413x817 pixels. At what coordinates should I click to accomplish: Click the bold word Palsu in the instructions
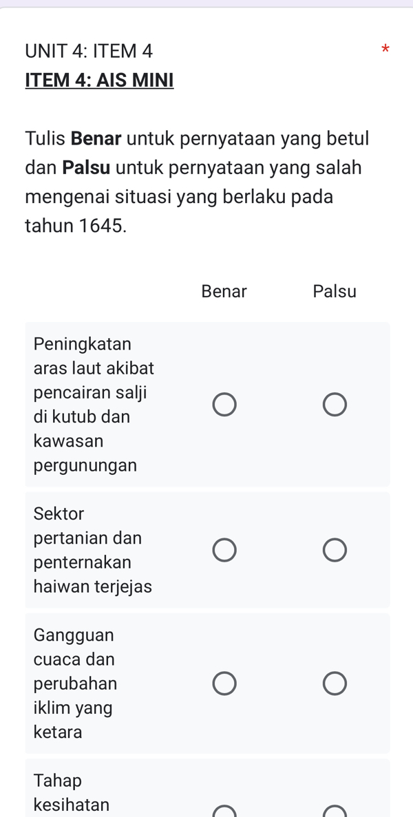click(83, 167)
